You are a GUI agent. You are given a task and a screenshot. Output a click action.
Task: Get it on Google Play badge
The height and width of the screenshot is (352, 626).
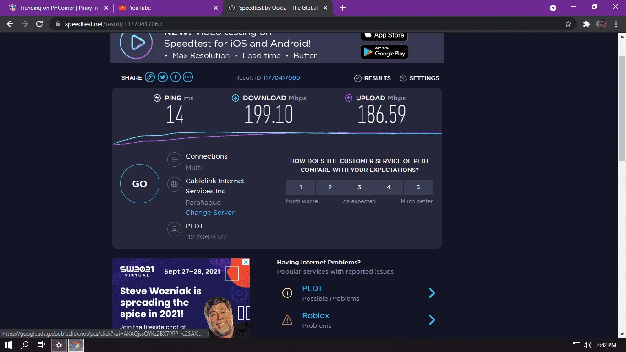click(x=384, y=52)
